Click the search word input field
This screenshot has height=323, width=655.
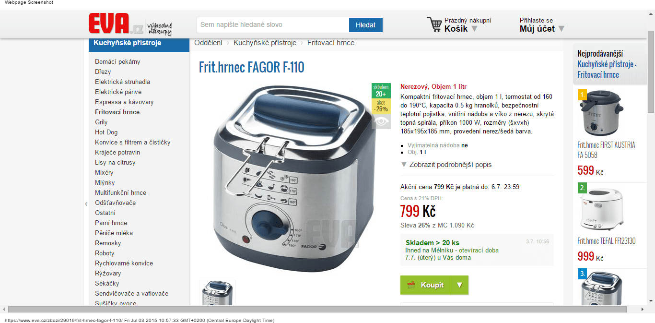pyautogui.click(x=273, y=25)
